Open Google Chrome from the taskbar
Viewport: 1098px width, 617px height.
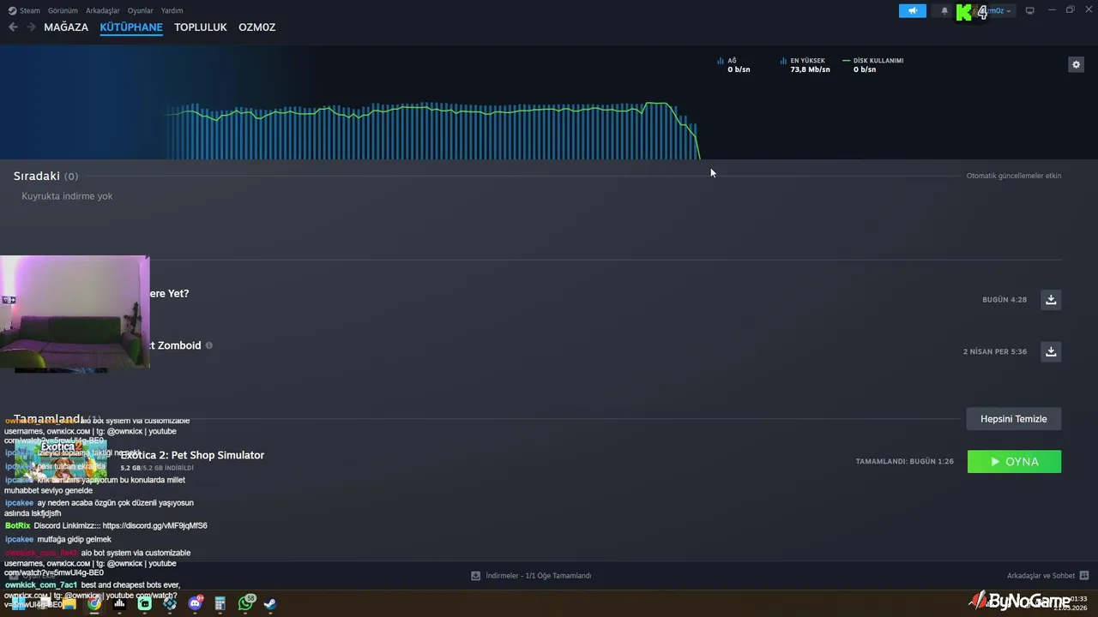(94, 603)
